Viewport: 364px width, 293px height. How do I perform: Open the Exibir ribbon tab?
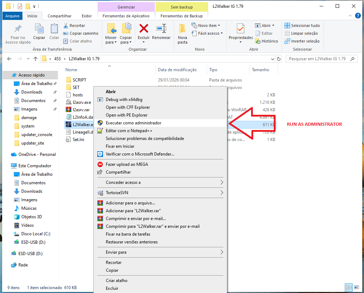pyautogui.click(x=87, y=16)
